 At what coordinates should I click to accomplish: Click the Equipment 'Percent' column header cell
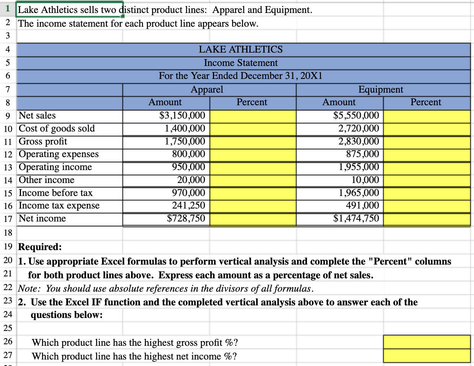[x=427, y=103]
